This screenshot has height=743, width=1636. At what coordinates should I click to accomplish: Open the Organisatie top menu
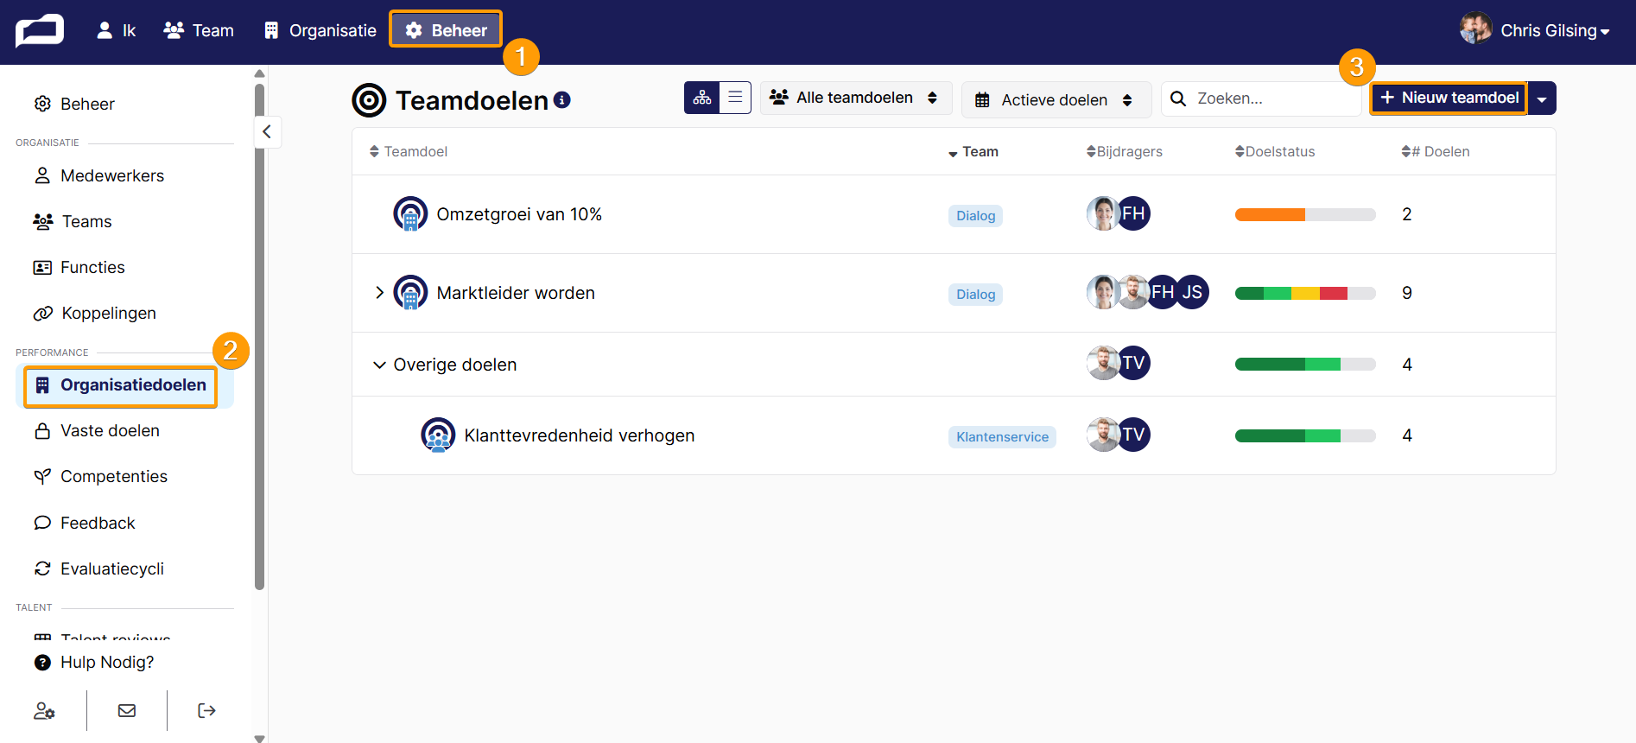[320, 30]
